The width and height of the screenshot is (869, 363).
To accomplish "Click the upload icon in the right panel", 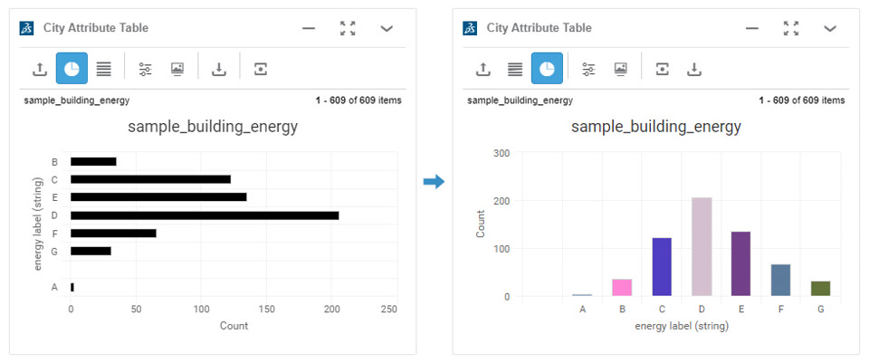I will point(483,69).
